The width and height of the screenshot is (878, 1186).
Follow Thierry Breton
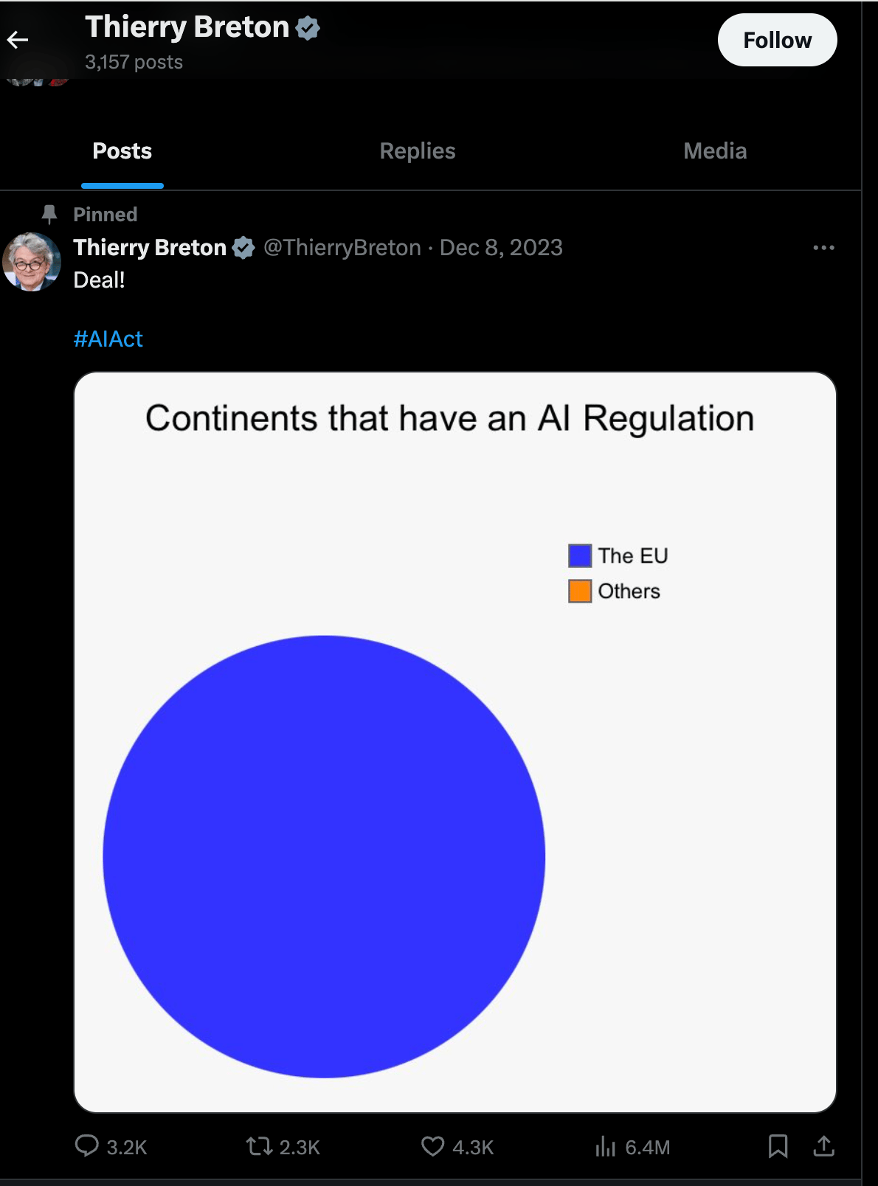(x=777, y=40)
